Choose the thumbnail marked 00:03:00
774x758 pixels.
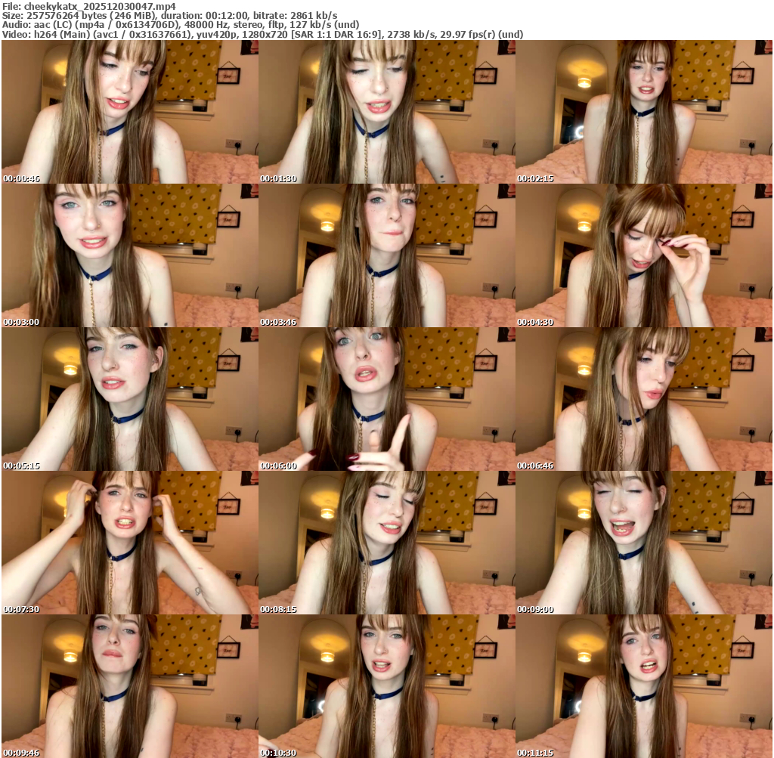coord(129,255)
